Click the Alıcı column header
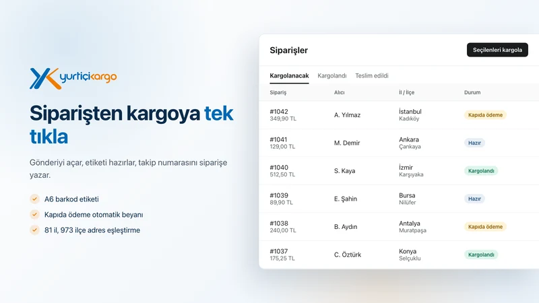Image resolution: width=539 pixels, height=303 pixels. point(339,92)
